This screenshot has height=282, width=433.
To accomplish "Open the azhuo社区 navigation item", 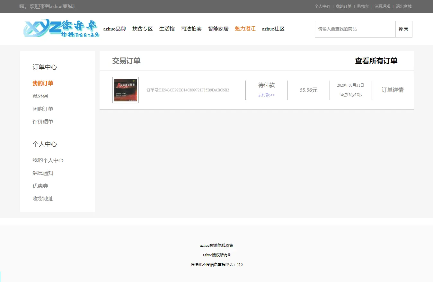I will [273, 29].
